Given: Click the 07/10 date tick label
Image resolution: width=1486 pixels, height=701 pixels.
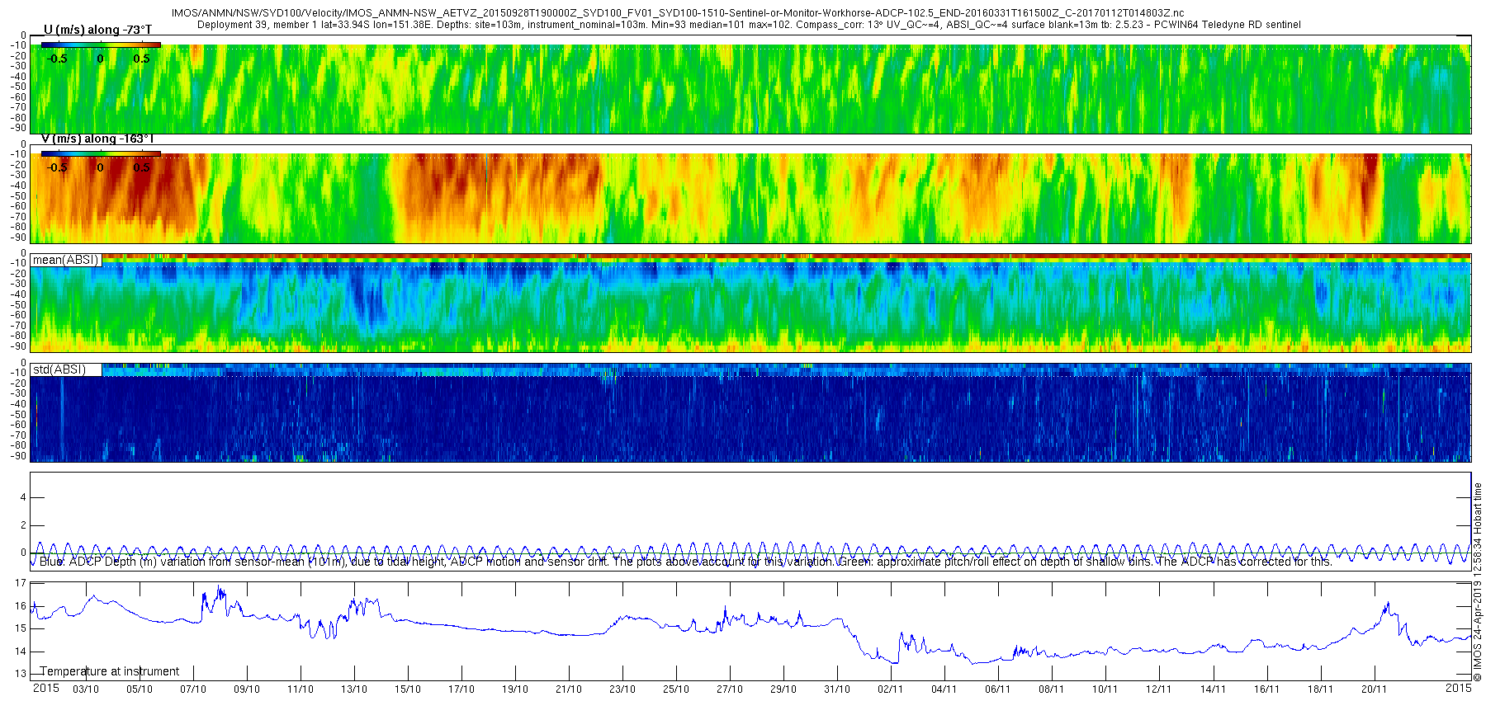Looking at the screenshot, I should [193, 689].
